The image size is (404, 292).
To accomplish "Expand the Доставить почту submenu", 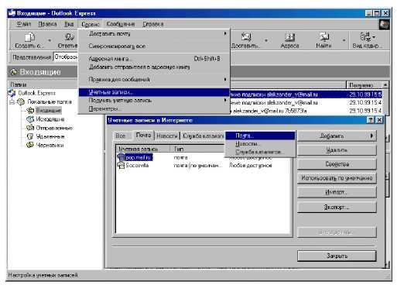I will 225,33.
